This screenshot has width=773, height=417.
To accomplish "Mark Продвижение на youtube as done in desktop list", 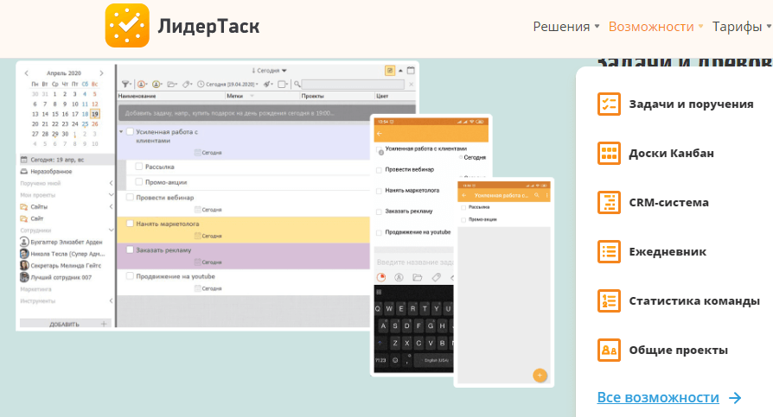I will coord(130,276).
